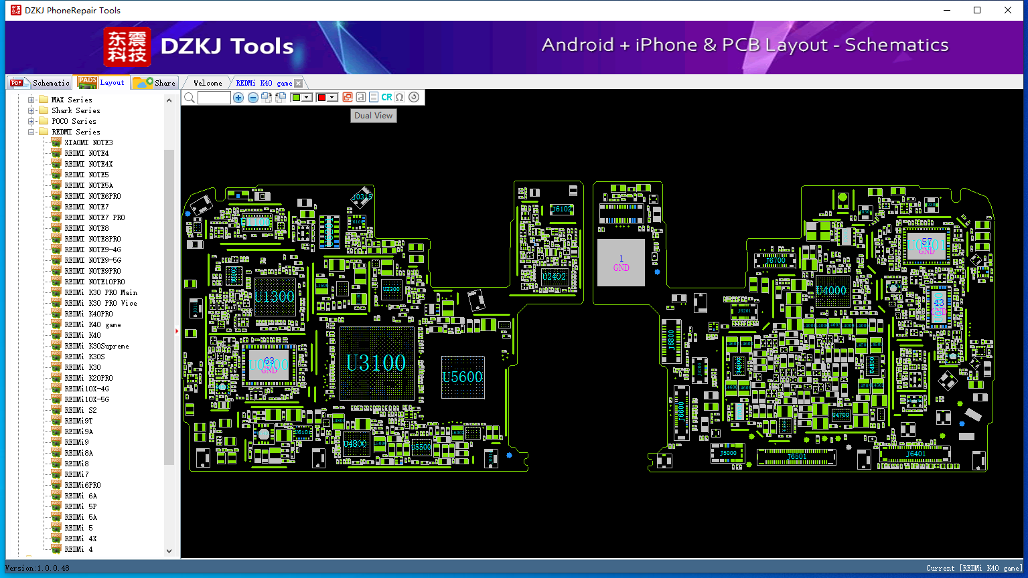Click the U4000 chip on the PCB
Image resolution: width=1028 pixels, height=578 pixels.
pos(832,290)
